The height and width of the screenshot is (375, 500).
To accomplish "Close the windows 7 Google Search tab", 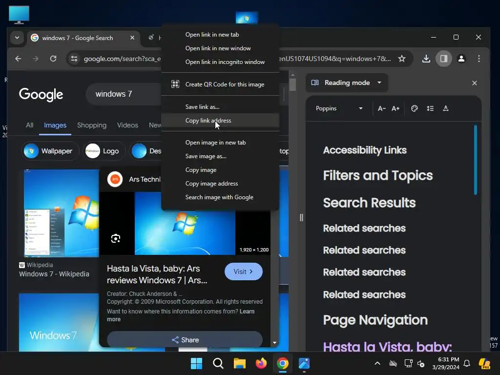I will 132,38.
